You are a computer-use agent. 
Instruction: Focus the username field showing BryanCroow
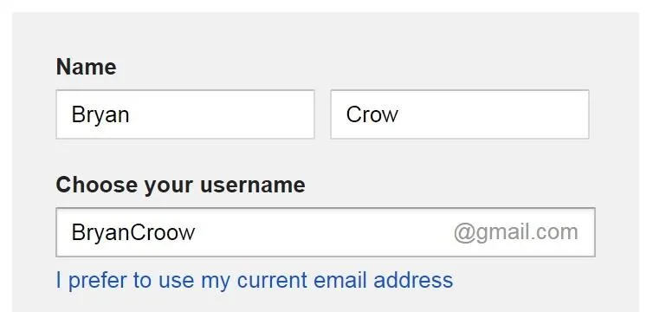coord(326,232)
